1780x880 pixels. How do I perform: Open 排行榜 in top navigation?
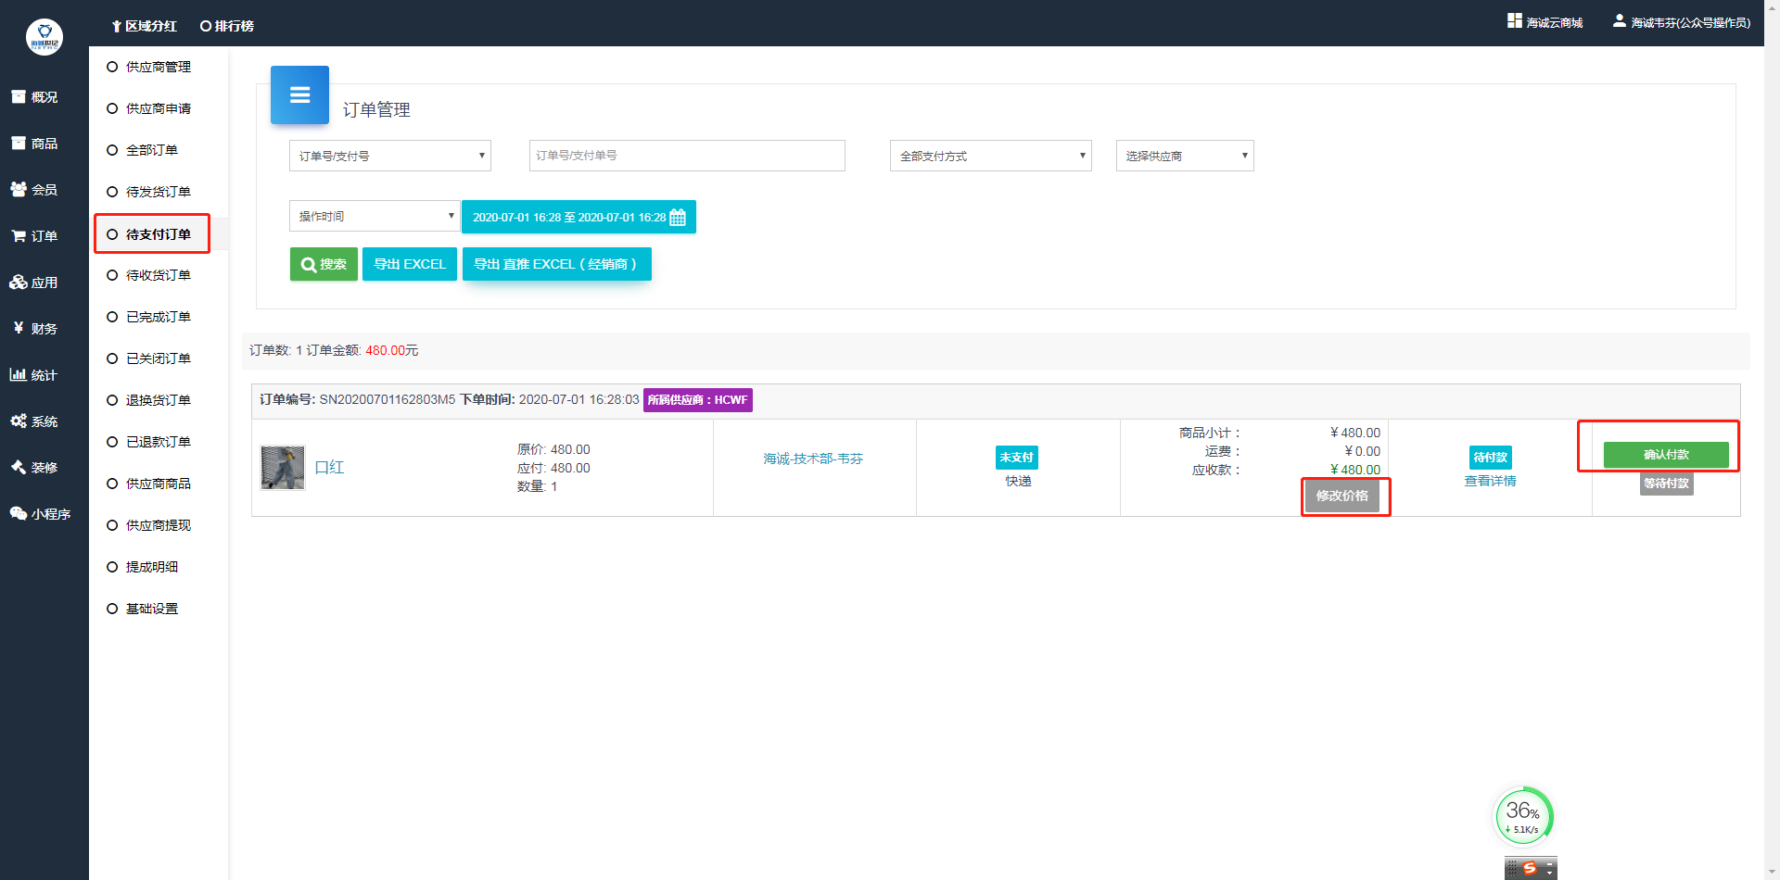[x=227, y=26]
